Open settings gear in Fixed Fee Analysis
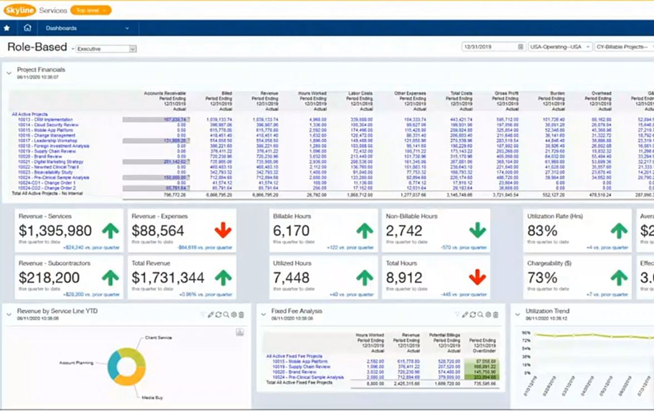This screenshot has height=411, width=654. tap(488, 315)
